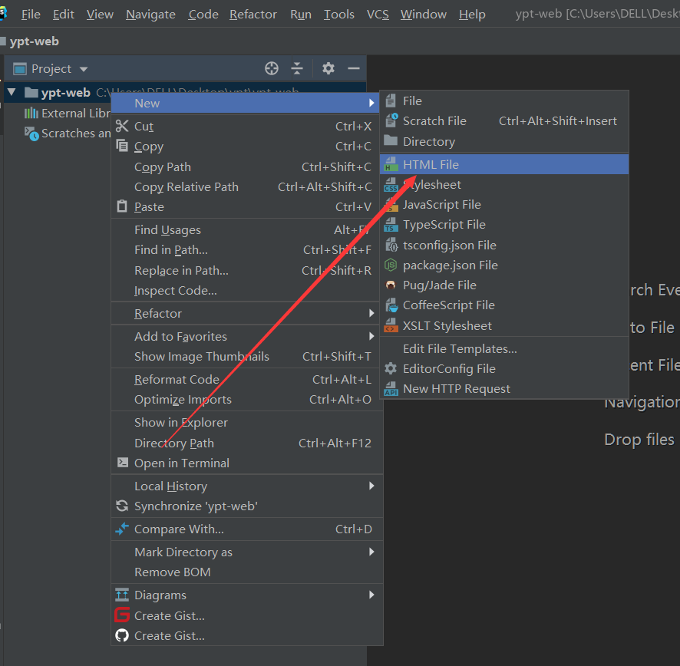The width and height of the screenshot is (680, 666).
Task: Open the Project panel settings gear
Action: pyautogui.click(x=328, y=68)
